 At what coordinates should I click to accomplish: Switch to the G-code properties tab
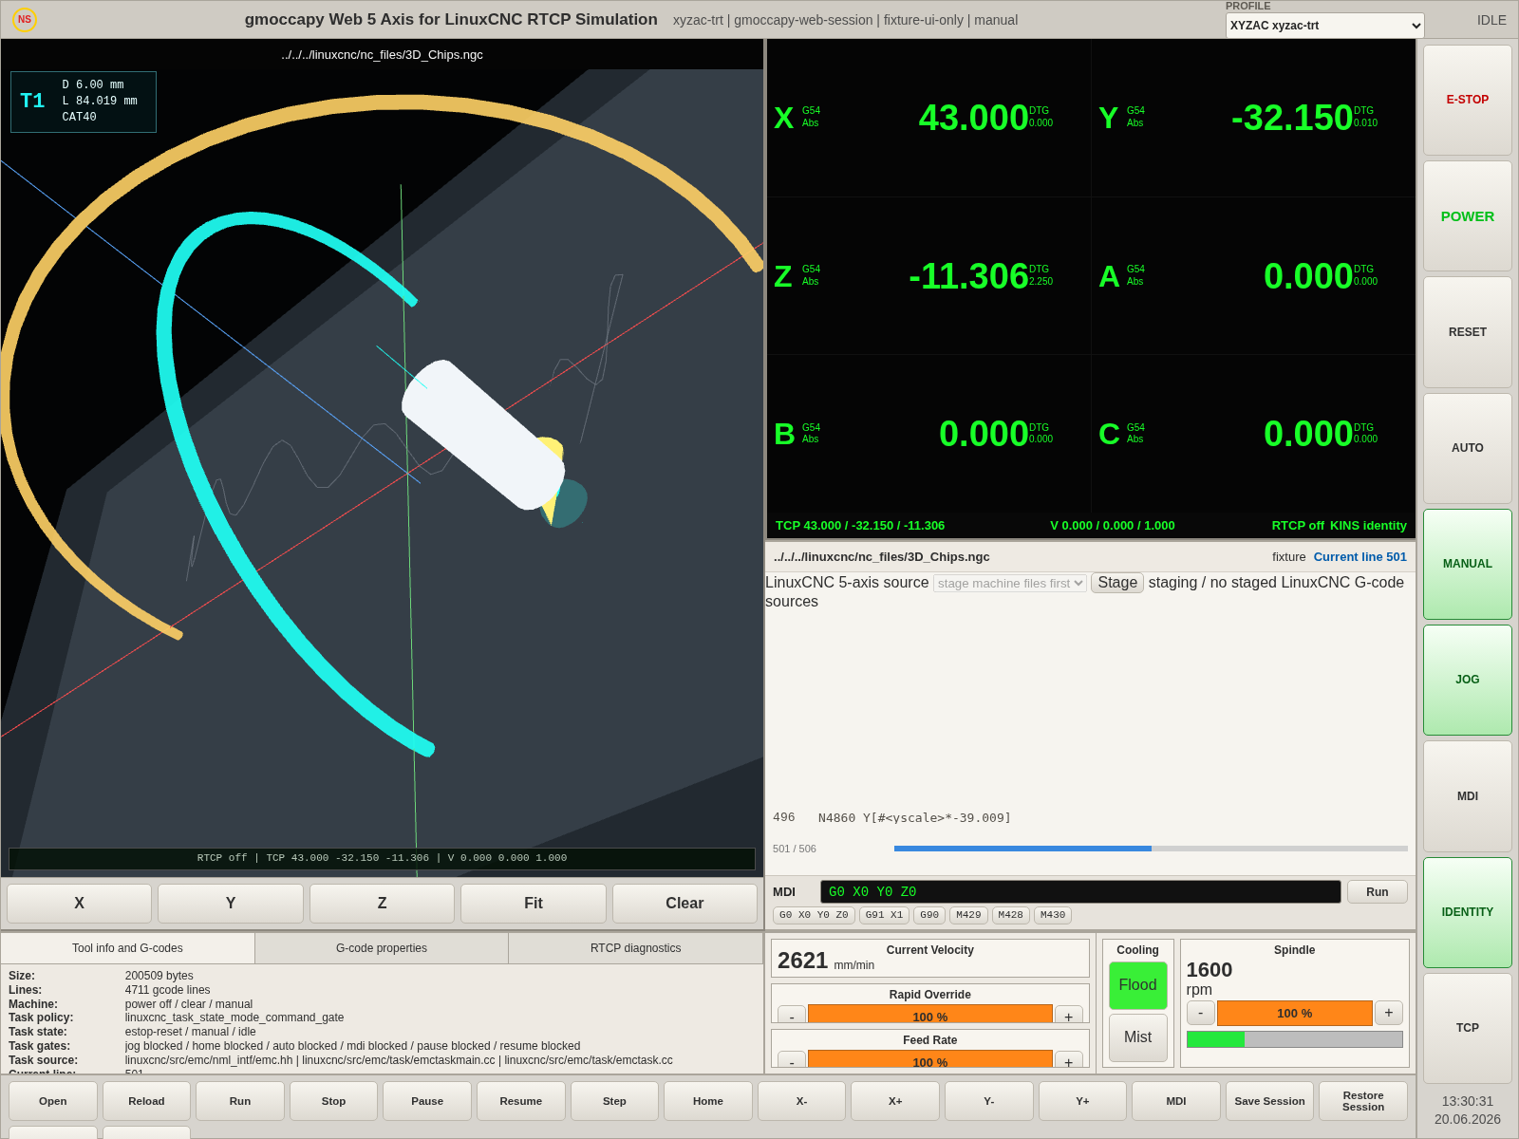pyautogui.click(x=382, y=948)
